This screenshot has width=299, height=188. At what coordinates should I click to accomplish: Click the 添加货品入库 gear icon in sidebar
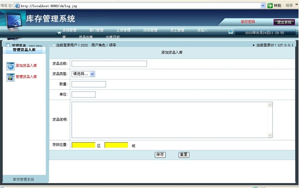(x=10, y=66)
